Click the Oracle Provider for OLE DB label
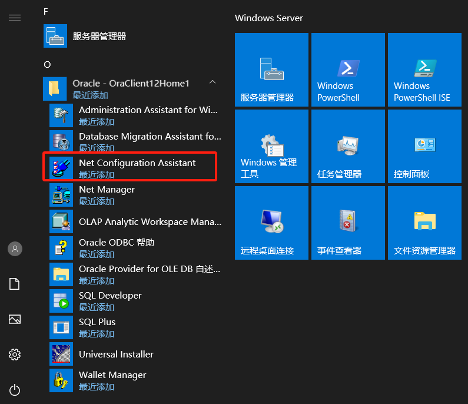468x404 pixels. tap(150, 269)
